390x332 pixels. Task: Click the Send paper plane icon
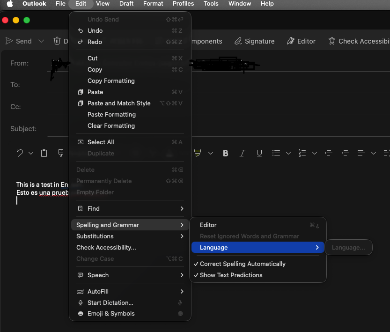pos(9,41)
